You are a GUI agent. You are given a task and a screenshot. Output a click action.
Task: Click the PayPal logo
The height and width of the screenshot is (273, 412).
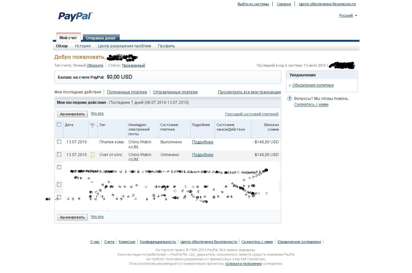click(75, 17)
